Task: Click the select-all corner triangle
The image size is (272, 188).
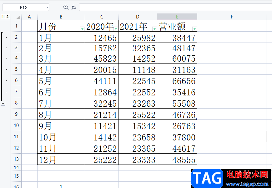Action: pos(18,17)
